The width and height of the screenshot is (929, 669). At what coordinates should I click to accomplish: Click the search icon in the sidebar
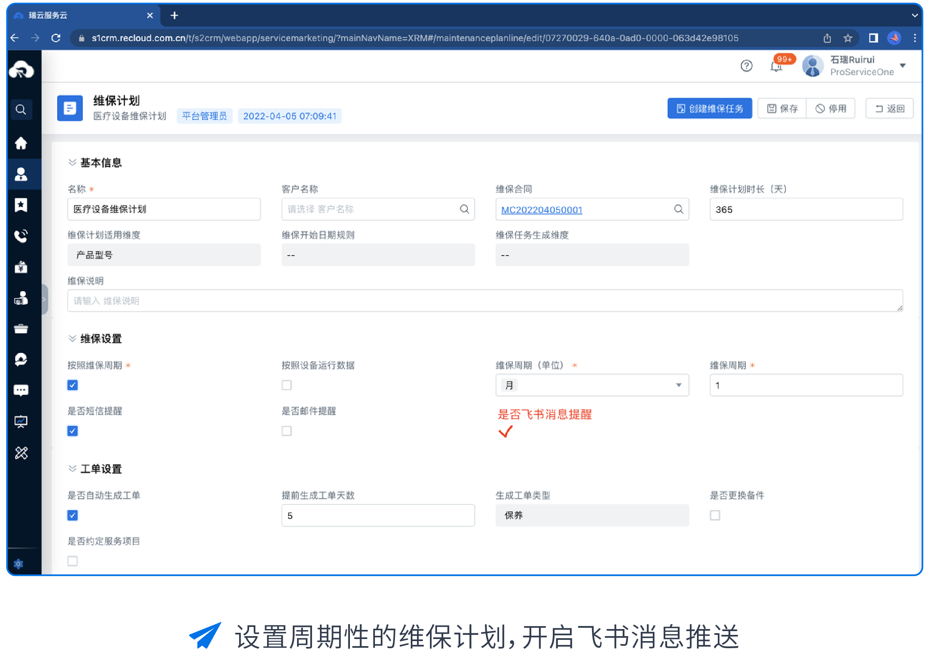point(21,109)
